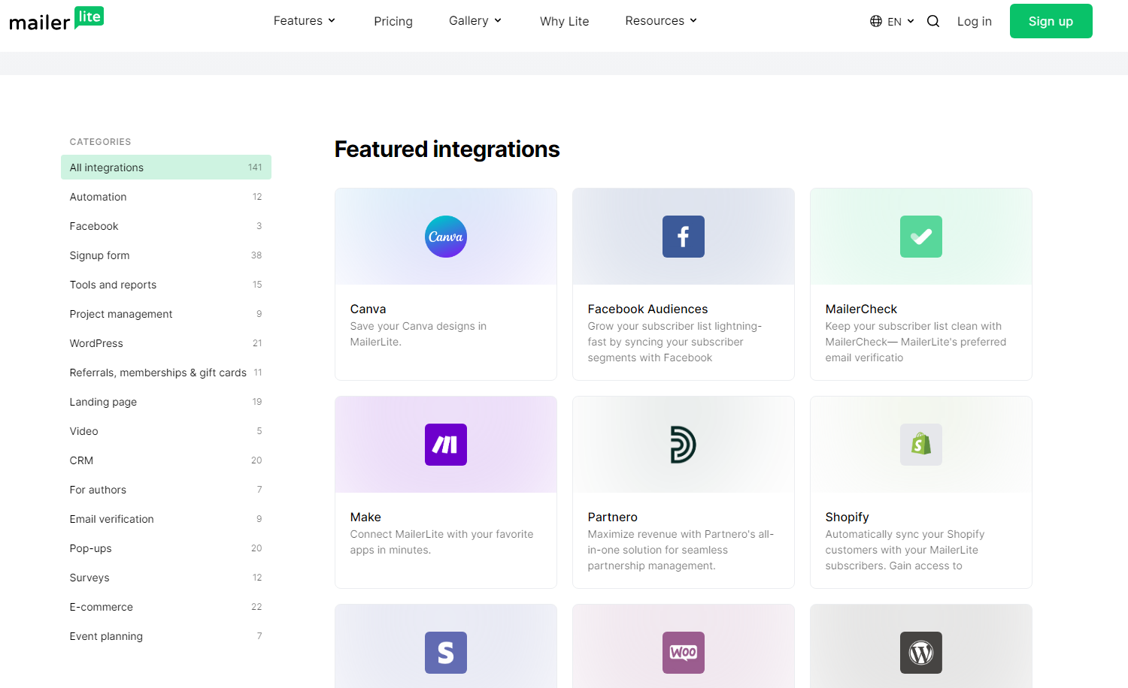Open the Shopify bag icon
Image resolution: width=1128 pixels, height=688 pixels.
point(921,445)
